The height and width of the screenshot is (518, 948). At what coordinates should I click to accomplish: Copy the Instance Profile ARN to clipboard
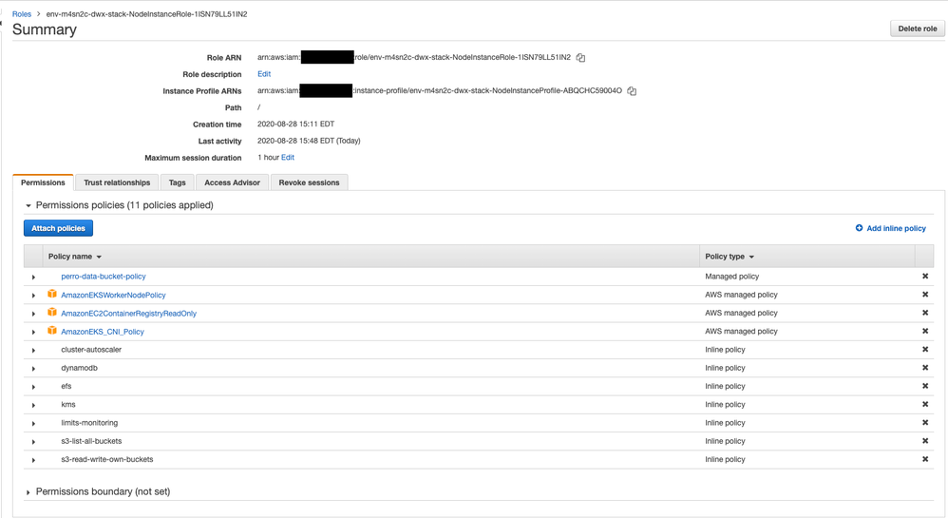[632, 91]
